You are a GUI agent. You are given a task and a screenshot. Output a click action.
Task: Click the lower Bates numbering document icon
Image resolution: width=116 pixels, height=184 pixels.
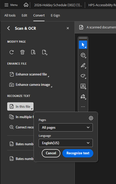click(12, 159)
